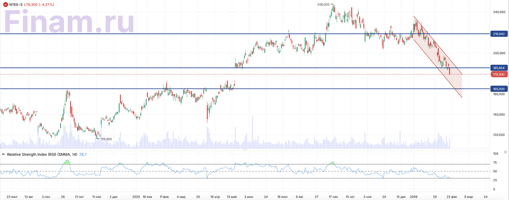Viewport: 509px width, 200px height.
Task: Click the 2025 year label on time axis
Action: point(136,196)
